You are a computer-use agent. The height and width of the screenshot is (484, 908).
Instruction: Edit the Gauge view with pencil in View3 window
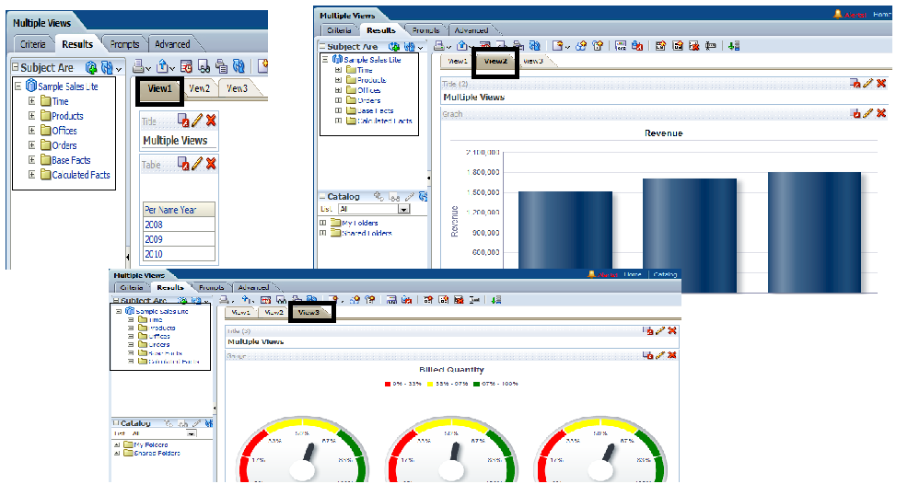(x=660, y=354)
